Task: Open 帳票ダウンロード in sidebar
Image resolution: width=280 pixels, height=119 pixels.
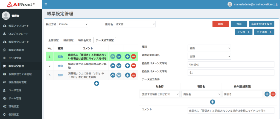Action: click(21, 42)
